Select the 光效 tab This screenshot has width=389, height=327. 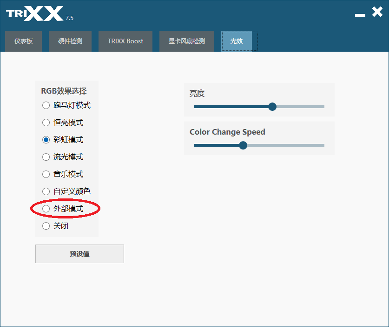237,41
